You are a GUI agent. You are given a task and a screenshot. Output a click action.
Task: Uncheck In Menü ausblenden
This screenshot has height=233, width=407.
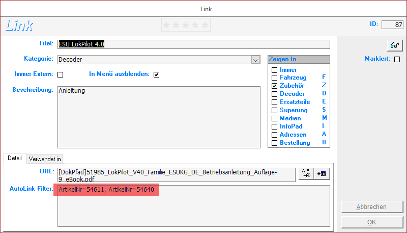point(156,74)
